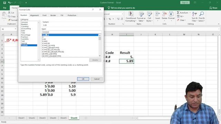
Task: Click the Delete button in dialog
Action: tap(95, 60)
